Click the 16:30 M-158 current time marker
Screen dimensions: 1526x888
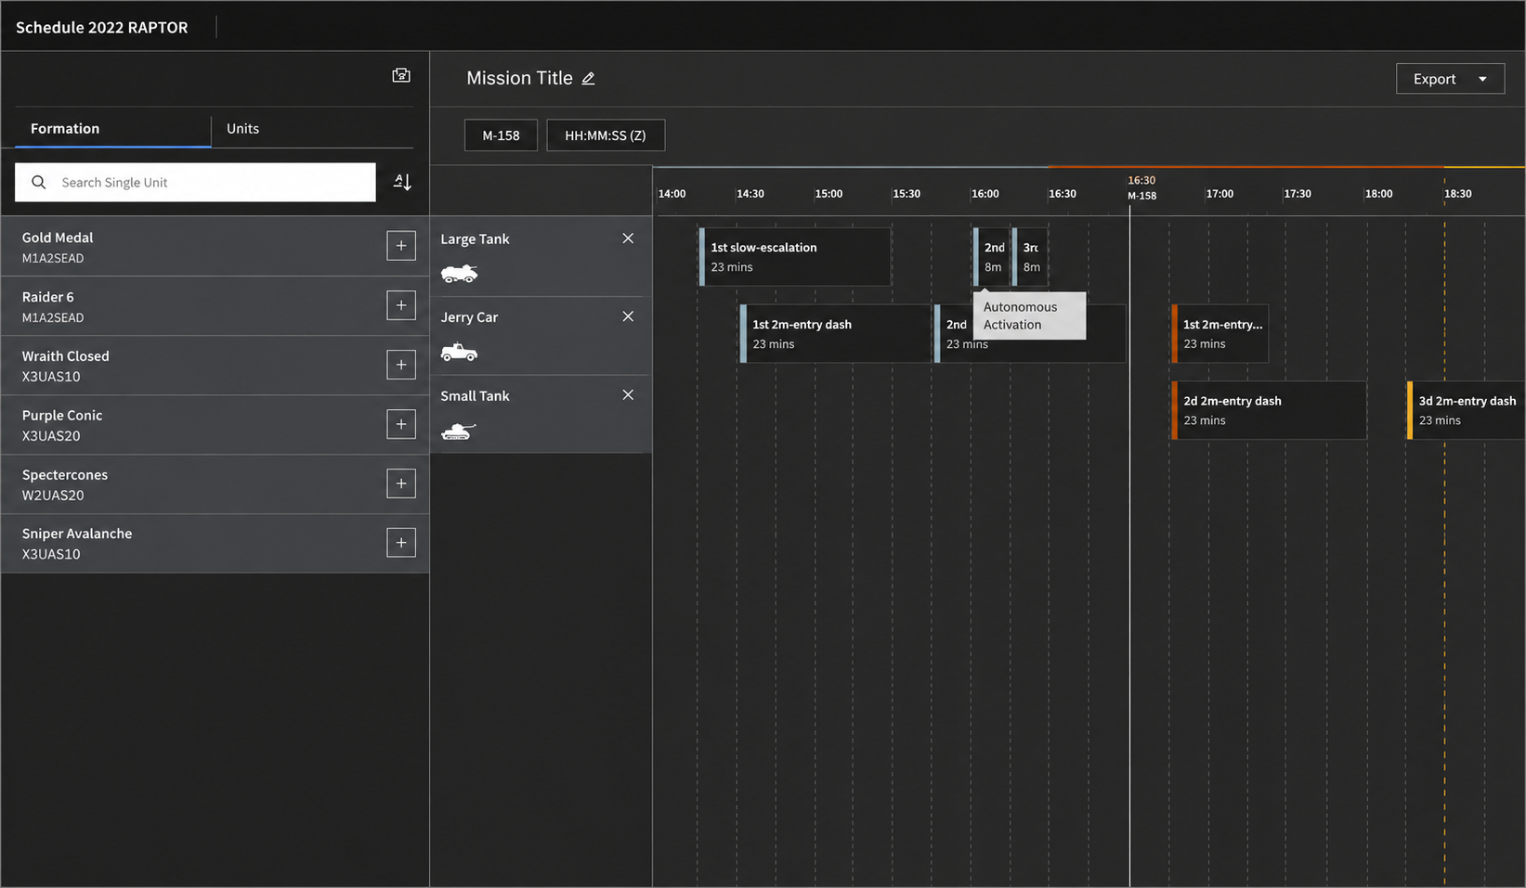[x=1141, y=187]
